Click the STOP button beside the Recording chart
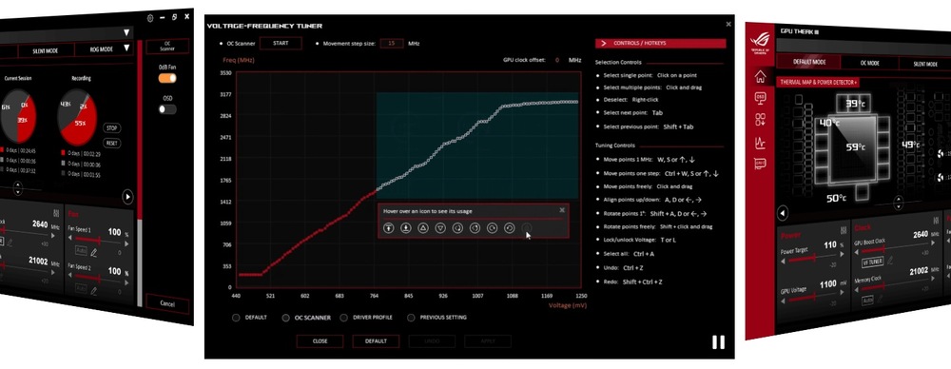951x369 pixels. [x=111, y=128]
